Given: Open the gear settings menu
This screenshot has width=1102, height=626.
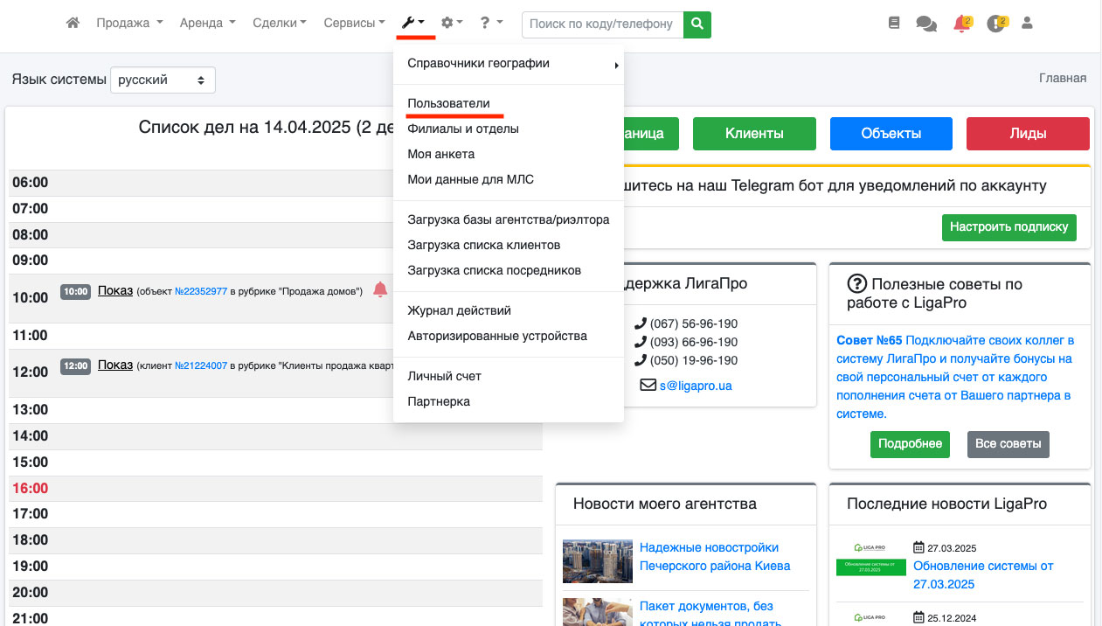Looking at the screenshot, I should (x=452, y=24).
